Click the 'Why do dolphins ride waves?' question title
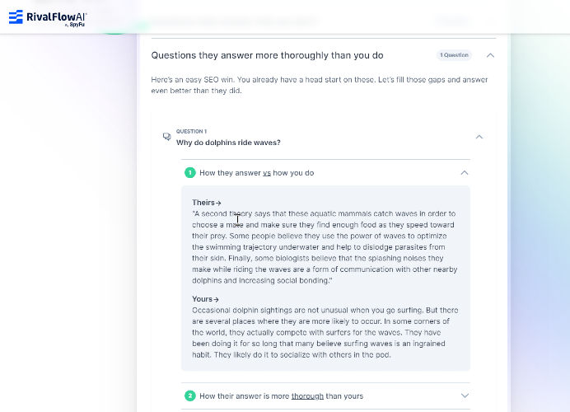 pyautogui.click(x=228, y=143)
